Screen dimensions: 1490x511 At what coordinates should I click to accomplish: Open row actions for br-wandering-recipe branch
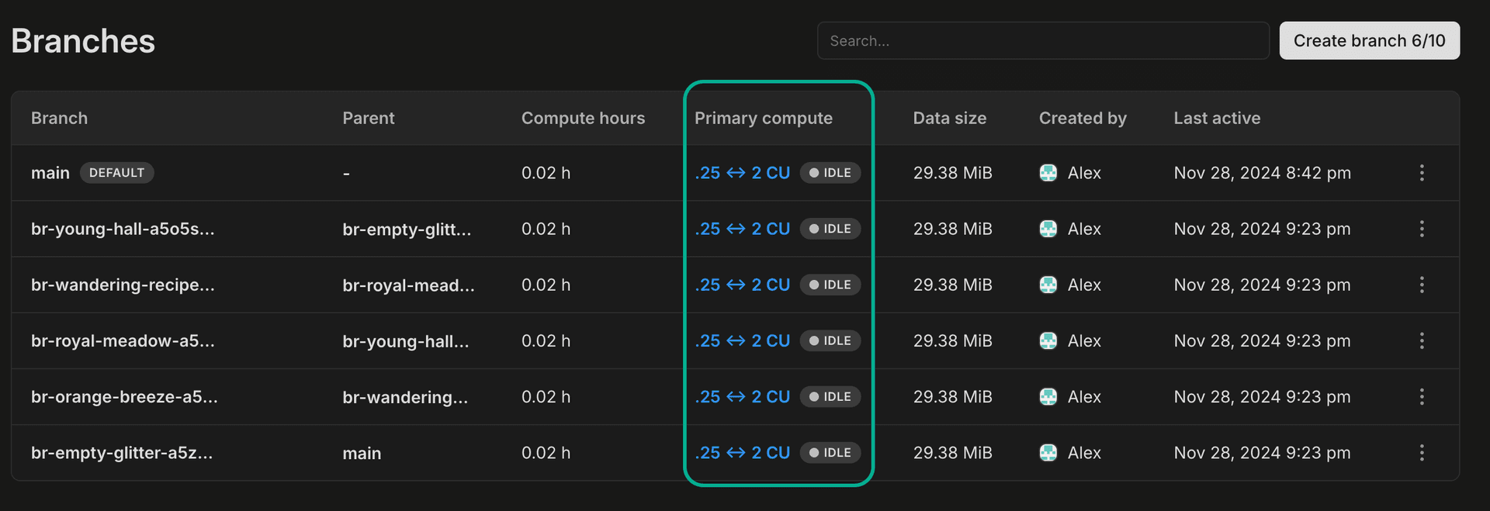[x=1421, y=285]
